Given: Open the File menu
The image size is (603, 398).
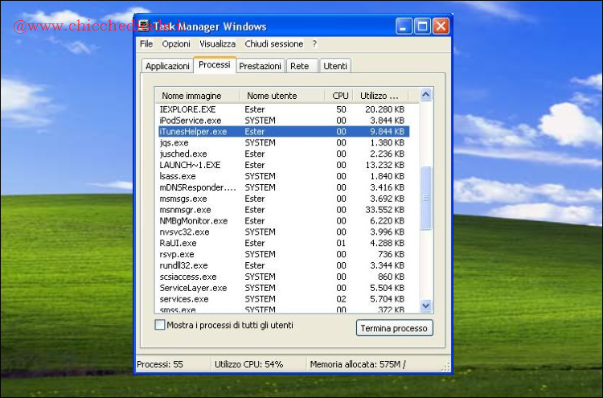Looking at the screenshot, I should coord(146,43).
